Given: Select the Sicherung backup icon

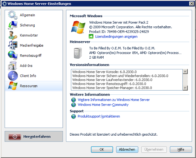Looking at the screenshot, I should click(x=13, y=25).
